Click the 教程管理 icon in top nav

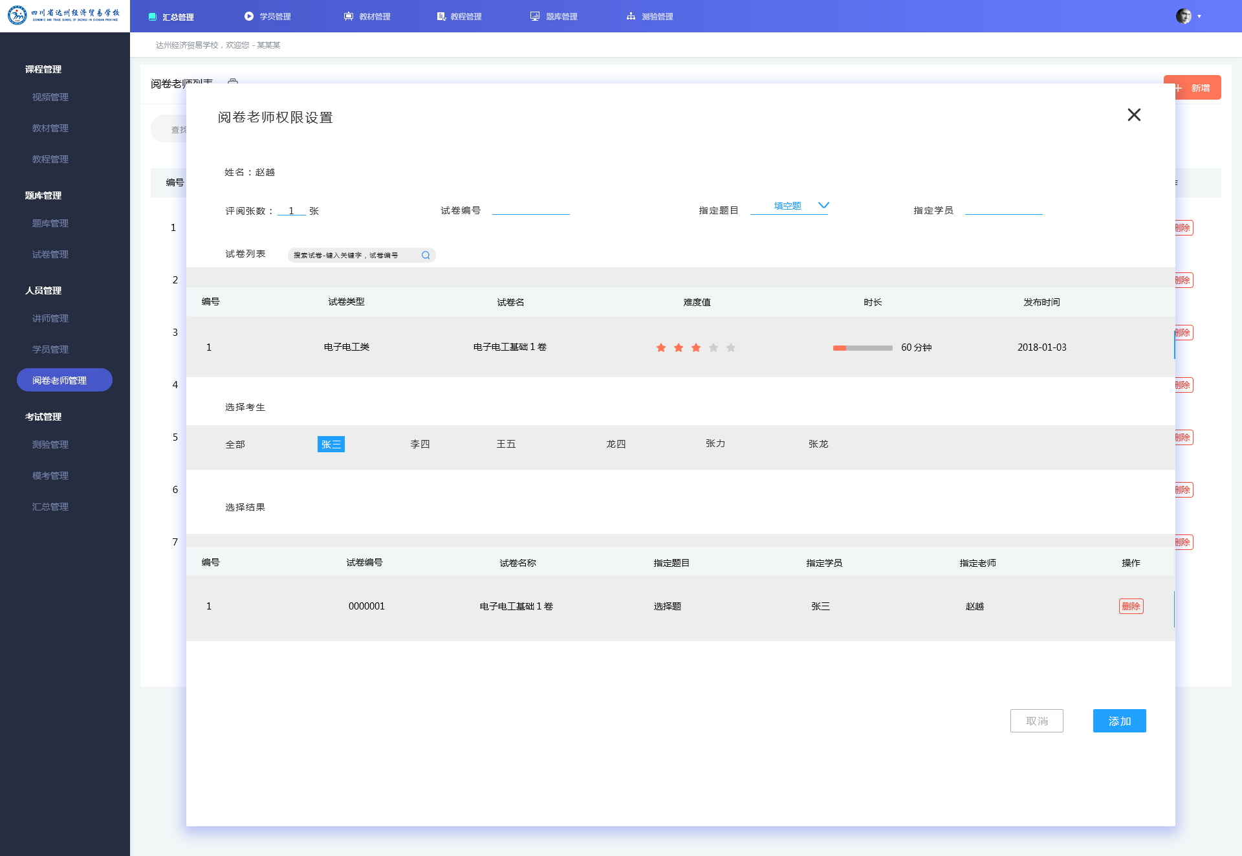click(x=441, y=16)
